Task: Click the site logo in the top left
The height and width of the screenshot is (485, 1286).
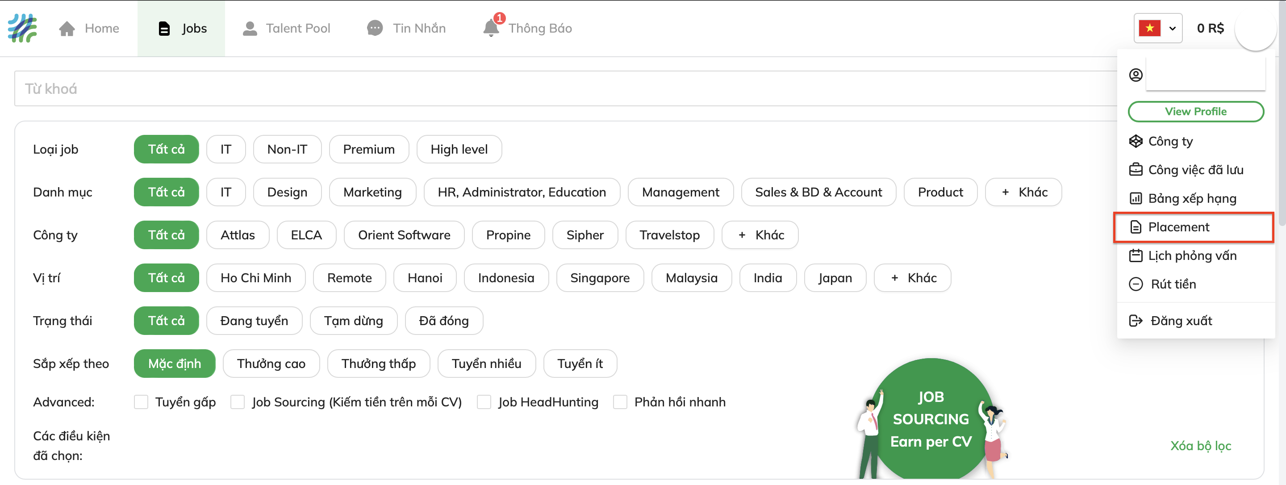Action: coord(22,28)
